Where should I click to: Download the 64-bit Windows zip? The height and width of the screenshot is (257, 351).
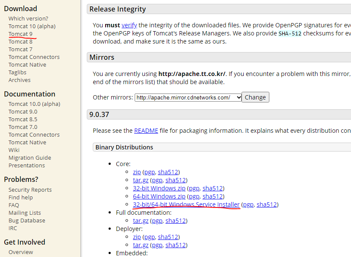click(159, 196)
